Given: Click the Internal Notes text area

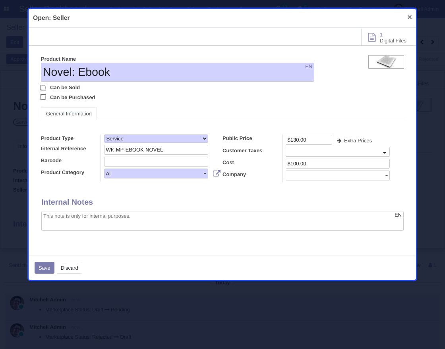Looking at the screenshot, I should (x=222, y=221).
